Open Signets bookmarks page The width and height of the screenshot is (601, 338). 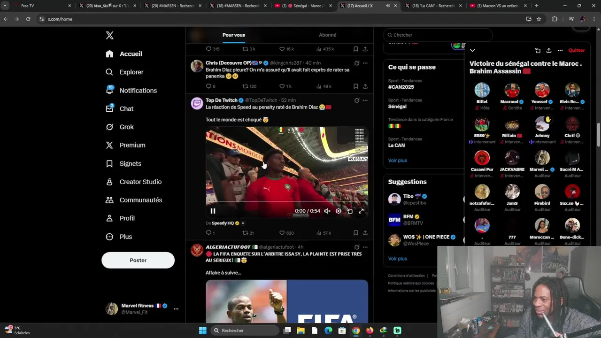[x=123, y=163]
